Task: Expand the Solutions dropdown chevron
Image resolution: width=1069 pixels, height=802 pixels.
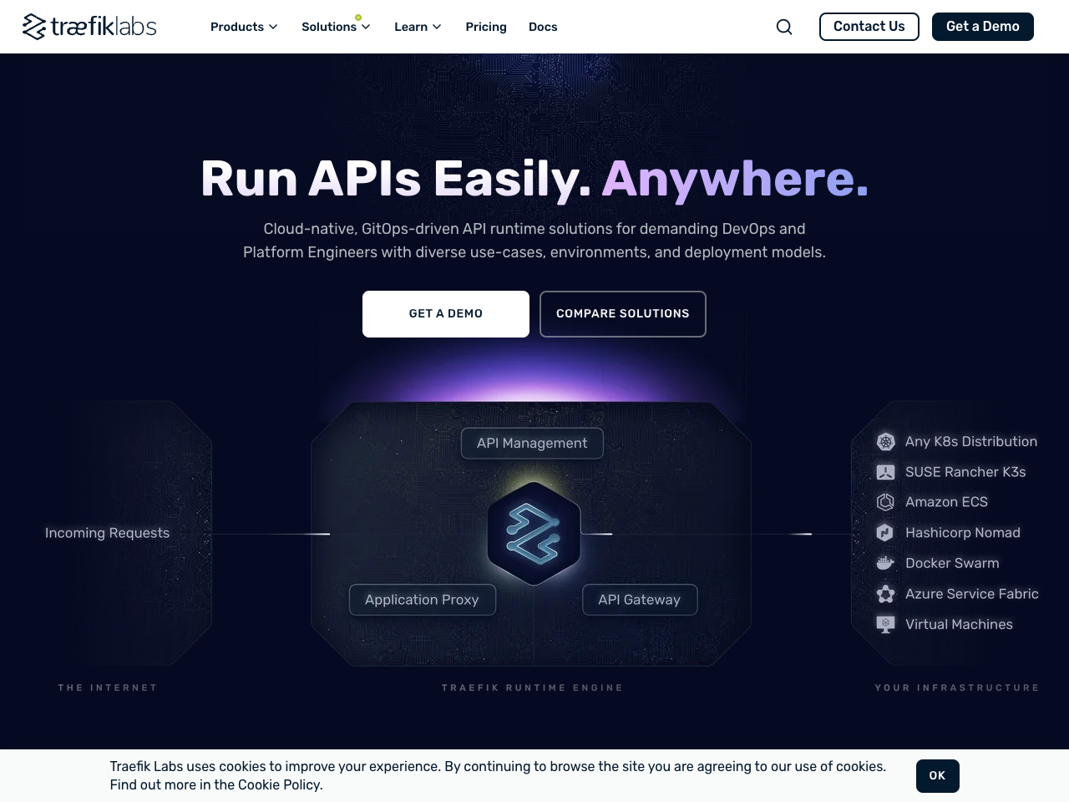Action: [x=366, y=27]
